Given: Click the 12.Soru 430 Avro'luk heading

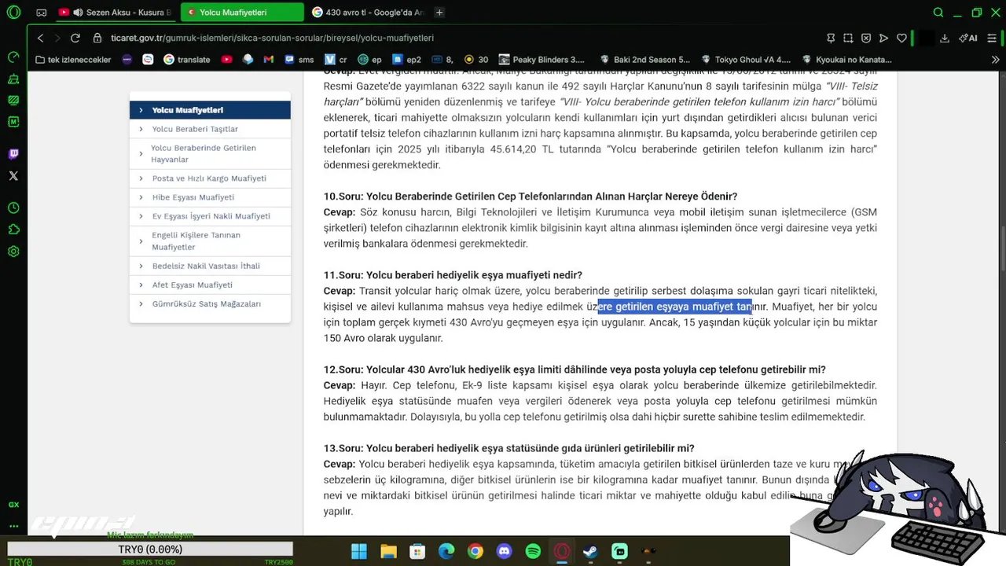Looking at the screenshot, I should 575,369.
